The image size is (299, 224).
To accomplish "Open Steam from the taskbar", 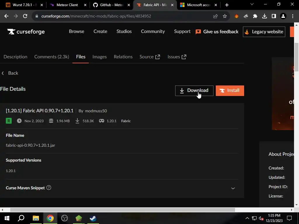I will [93, 218].
